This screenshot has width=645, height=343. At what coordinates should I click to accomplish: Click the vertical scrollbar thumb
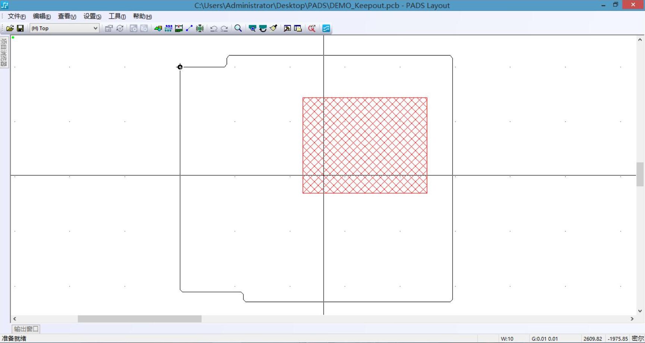640,174
